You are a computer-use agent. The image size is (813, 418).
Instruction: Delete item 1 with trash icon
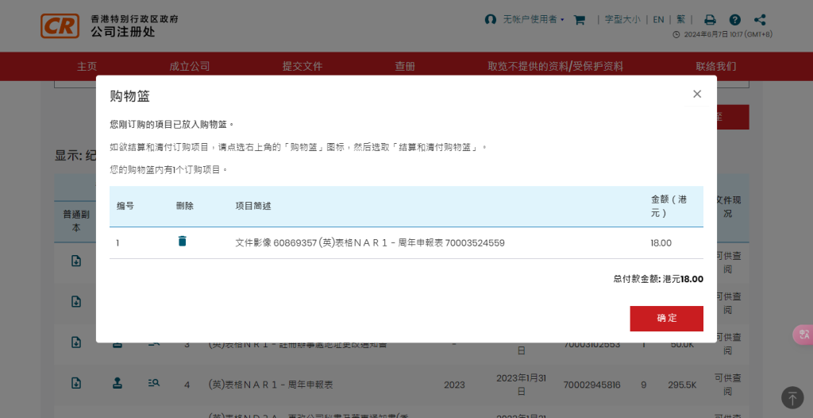(182, 241)
